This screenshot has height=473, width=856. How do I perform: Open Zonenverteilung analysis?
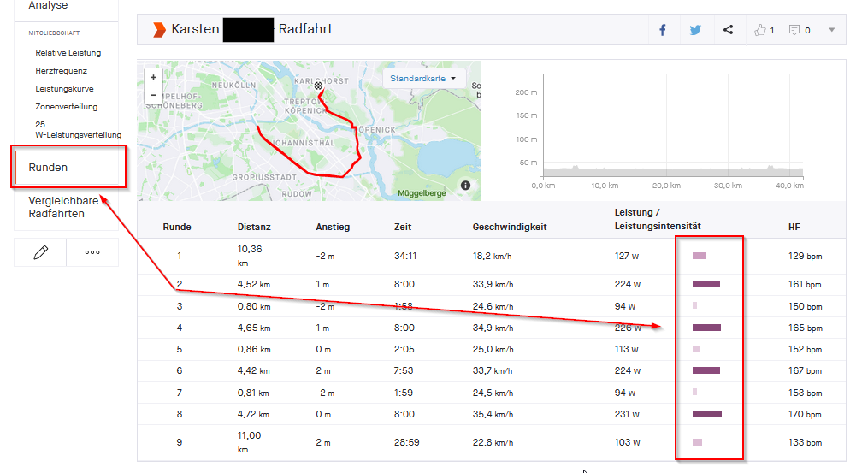coord(67,107)
